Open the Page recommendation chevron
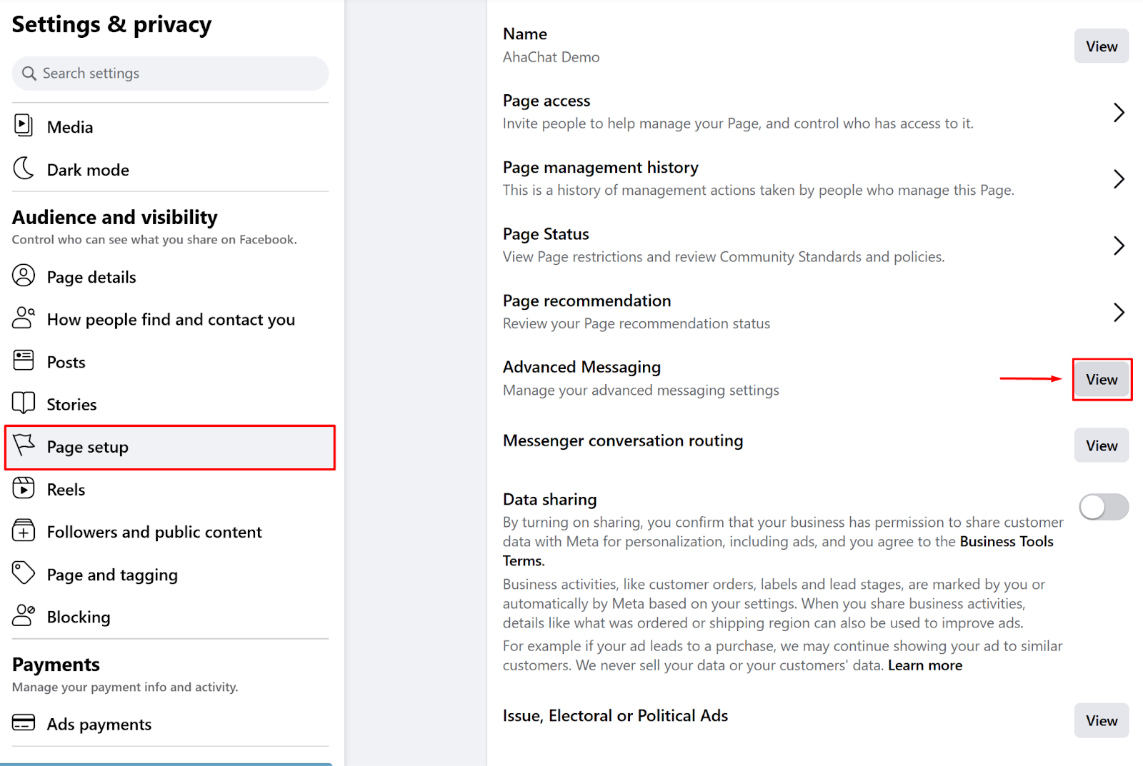Viewport: 1143px width, 766px height. point(1119,312)
